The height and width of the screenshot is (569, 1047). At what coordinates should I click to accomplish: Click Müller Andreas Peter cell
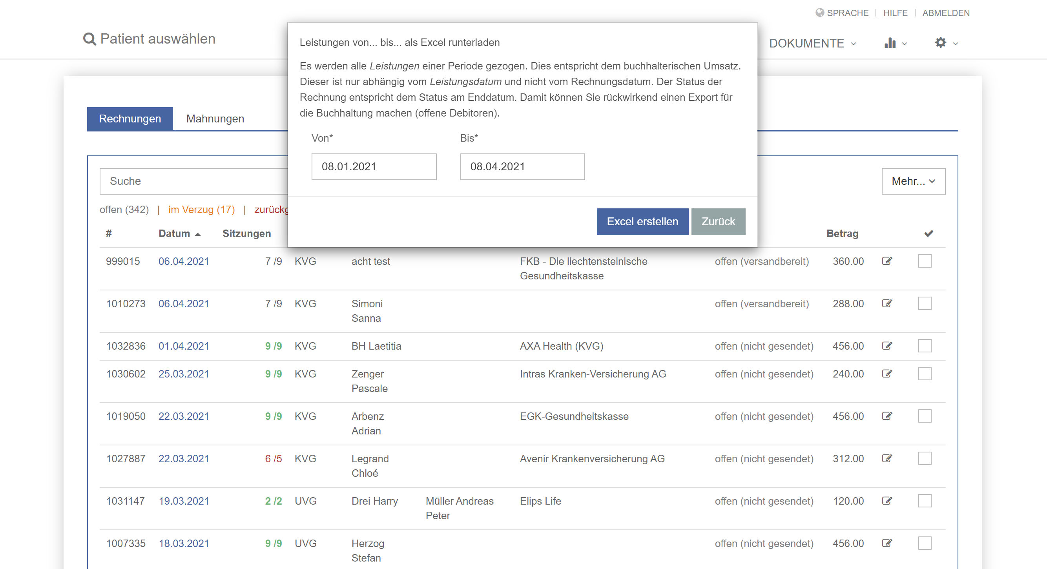[460, 508]
